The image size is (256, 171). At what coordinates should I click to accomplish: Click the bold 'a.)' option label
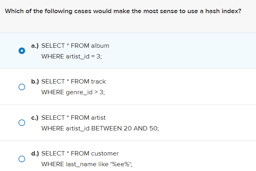click(35, 46)
